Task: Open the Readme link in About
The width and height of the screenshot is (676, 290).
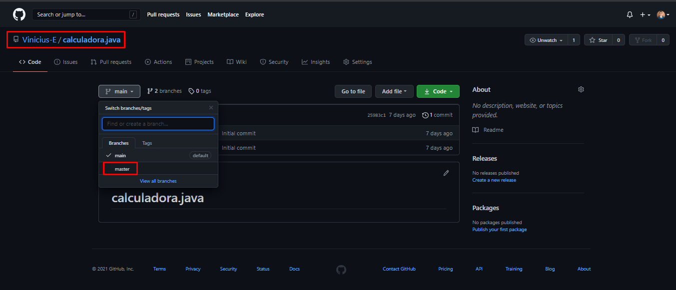Action: (x=488, y=130)
